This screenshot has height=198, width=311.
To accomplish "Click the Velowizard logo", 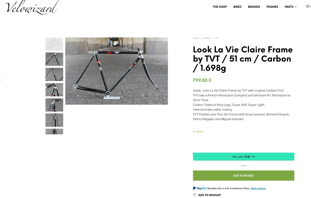I will 32,7.
